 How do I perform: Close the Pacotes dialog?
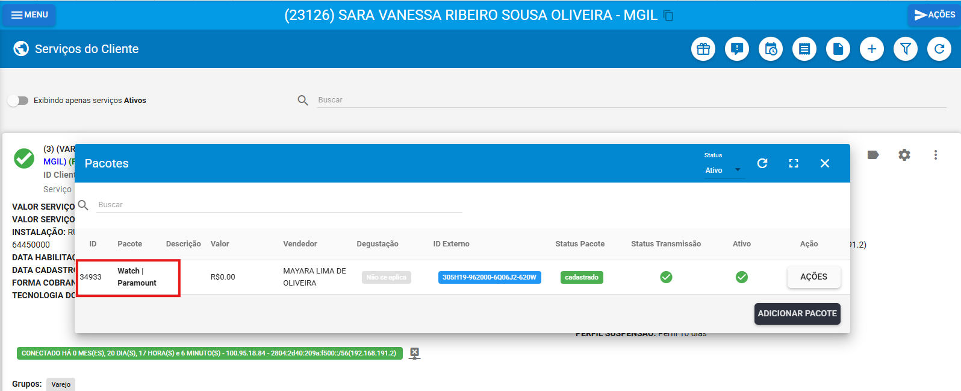click(825, 163)
